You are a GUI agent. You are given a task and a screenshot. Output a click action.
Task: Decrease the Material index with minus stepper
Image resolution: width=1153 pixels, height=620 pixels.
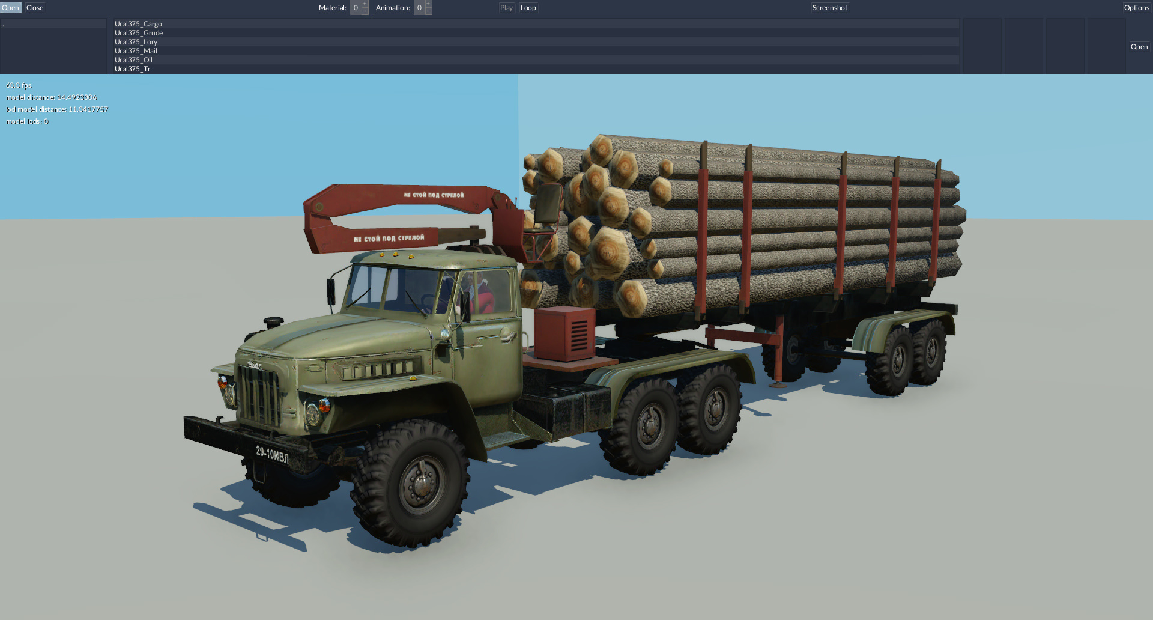(x=365, y=11)
